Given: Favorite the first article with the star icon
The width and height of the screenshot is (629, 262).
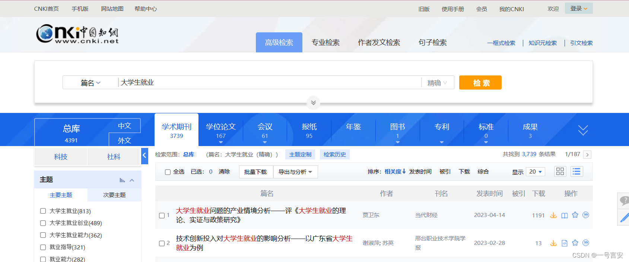Looking at the screenshot, I should click(575, 215).
